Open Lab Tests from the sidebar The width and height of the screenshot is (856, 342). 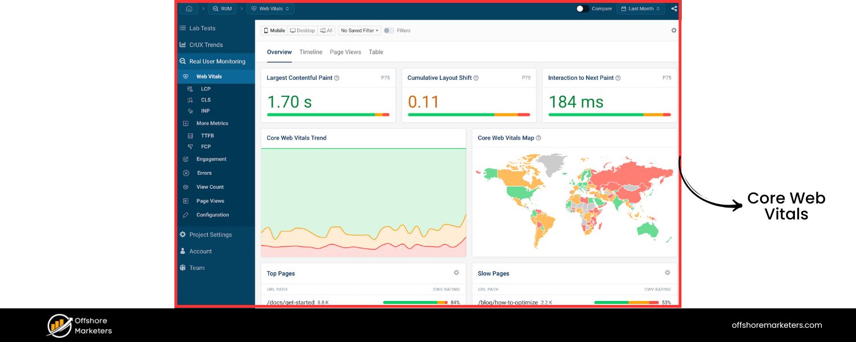[x=203, y=28]
